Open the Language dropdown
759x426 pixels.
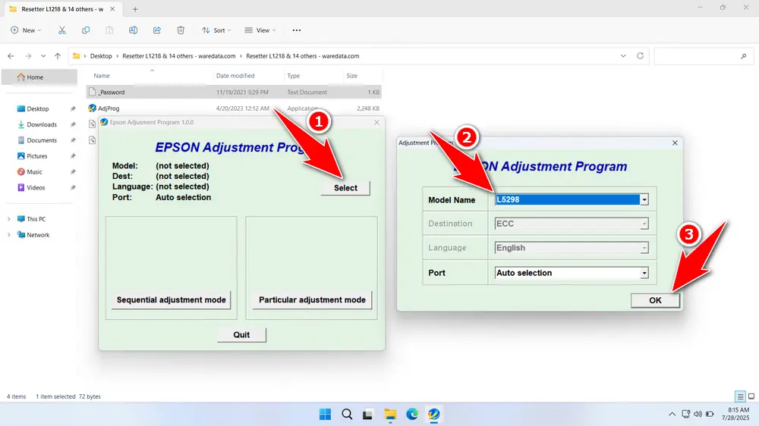tap(644, 248)
